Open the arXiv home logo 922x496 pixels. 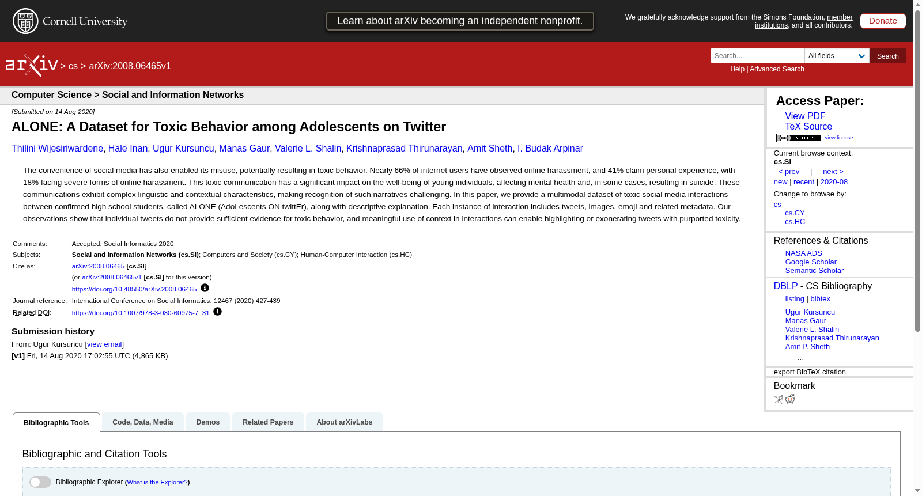[x=32, y=65]
